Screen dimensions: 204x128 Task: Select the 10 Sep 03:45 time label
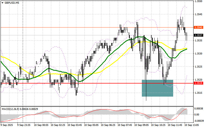pos(74,125)
